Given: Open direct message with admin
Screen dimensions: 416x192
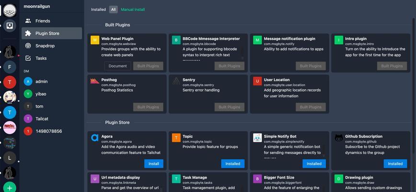Looking at the screenshot, I should pyautogui.click(x=52, y=82).
